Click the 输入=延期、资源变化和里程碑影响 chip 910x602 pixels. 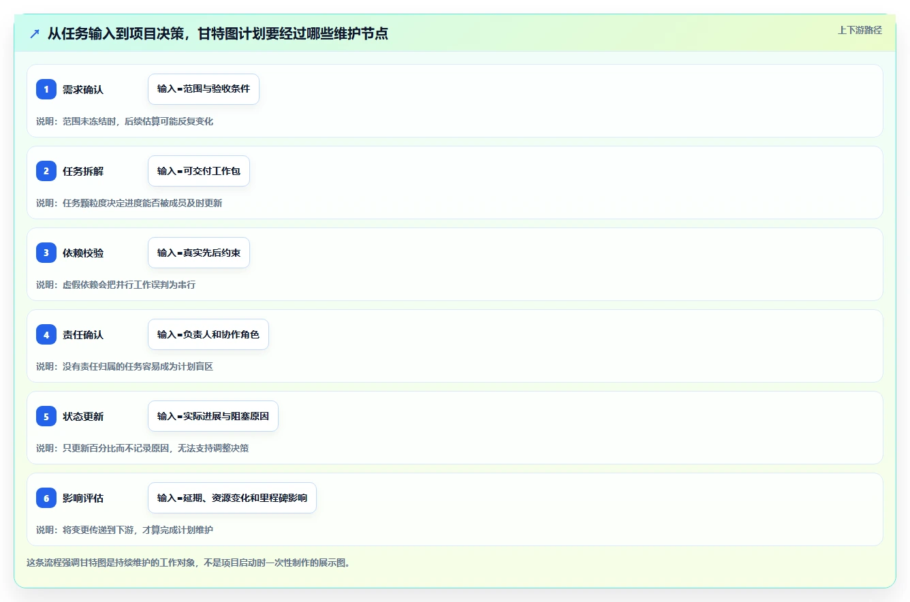coord(232,498)
